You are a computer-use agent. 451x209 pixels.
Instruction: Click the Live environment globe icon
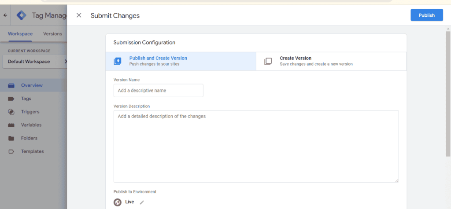click(117, 202)
